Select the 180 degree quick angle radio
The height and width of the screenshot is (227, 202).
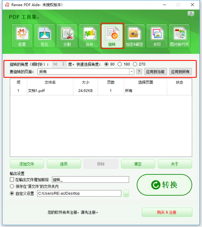tap(120, 64)
